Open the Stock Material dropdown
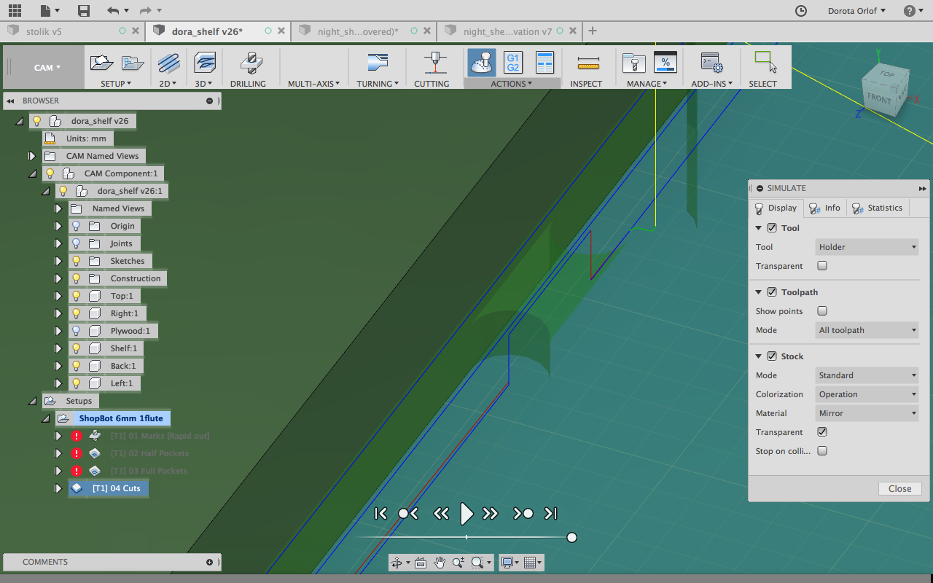The width and height of the screenshot is (933, 583). click(x=867, y=413)
